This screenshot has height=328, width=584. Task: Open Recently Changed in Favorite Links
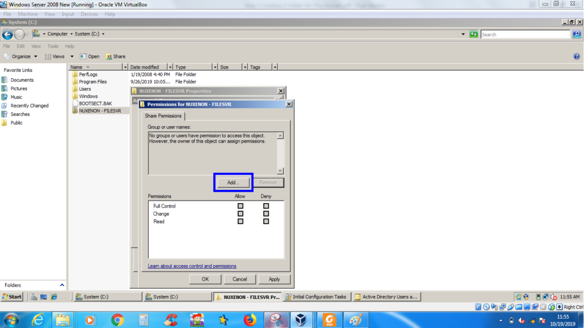[30, 106]
